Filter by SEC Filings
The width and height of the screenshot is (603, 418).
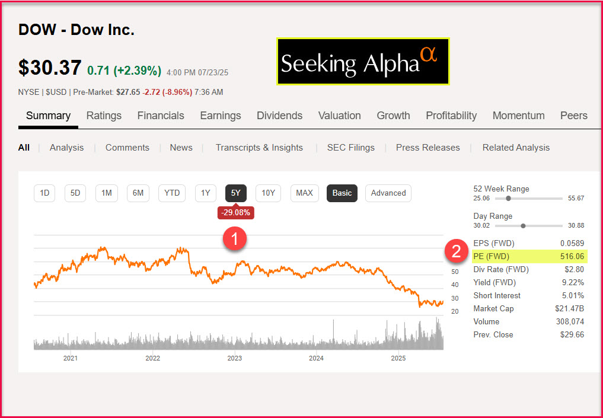[x=351, y=148]
